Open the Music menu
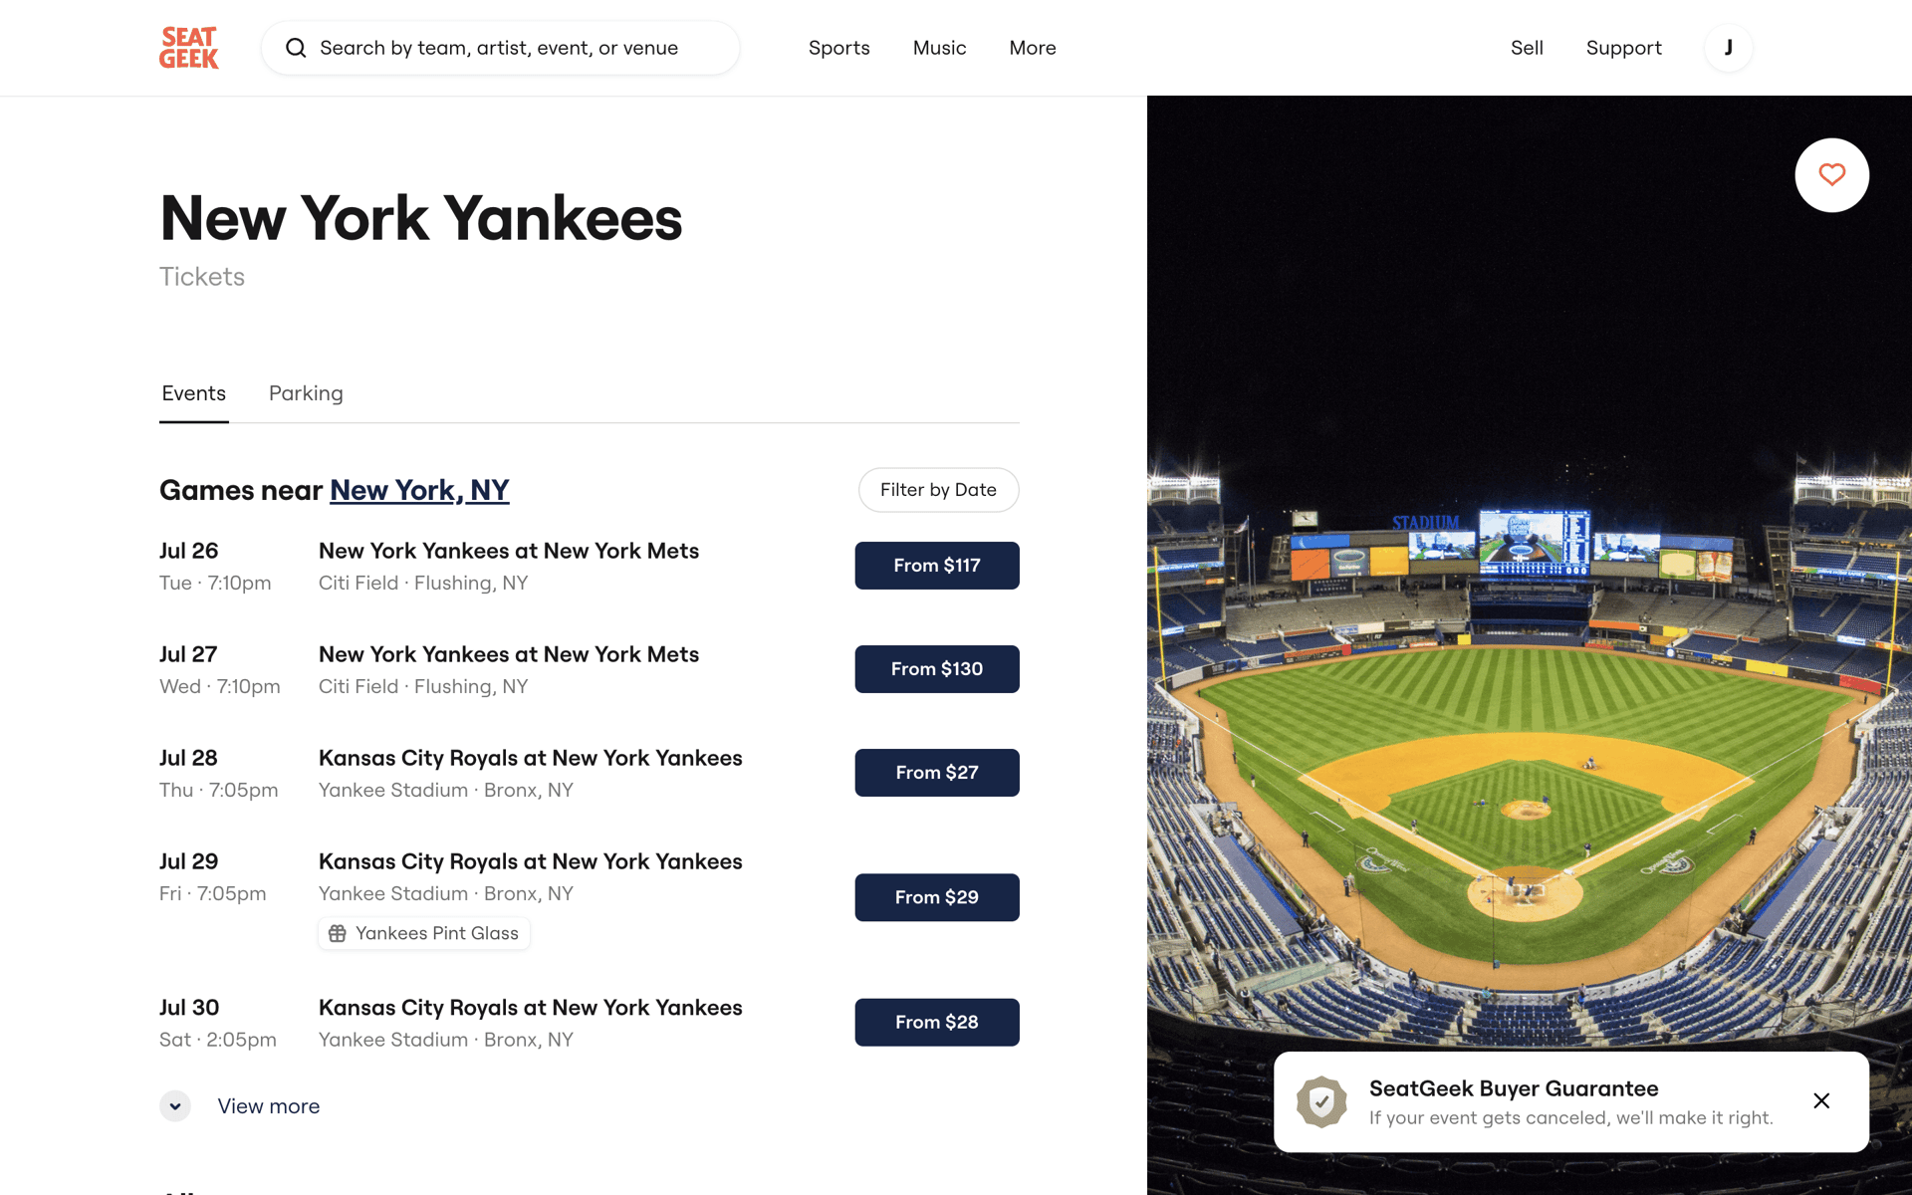Image resolution: width=1912 pixels, height=1195 pixels. pyautogui.click(x=939, y=48)
